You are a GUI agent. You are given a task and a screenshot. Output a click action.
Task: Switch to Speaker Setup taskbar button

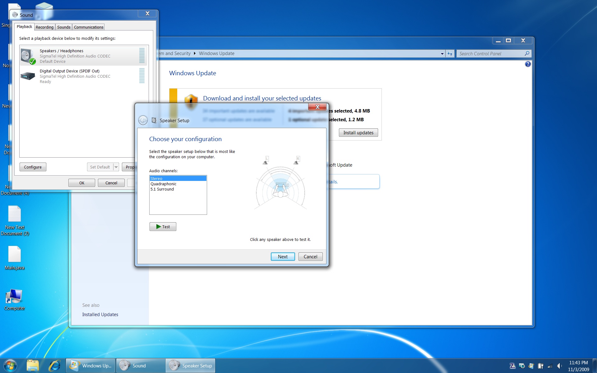click(191, 366)
